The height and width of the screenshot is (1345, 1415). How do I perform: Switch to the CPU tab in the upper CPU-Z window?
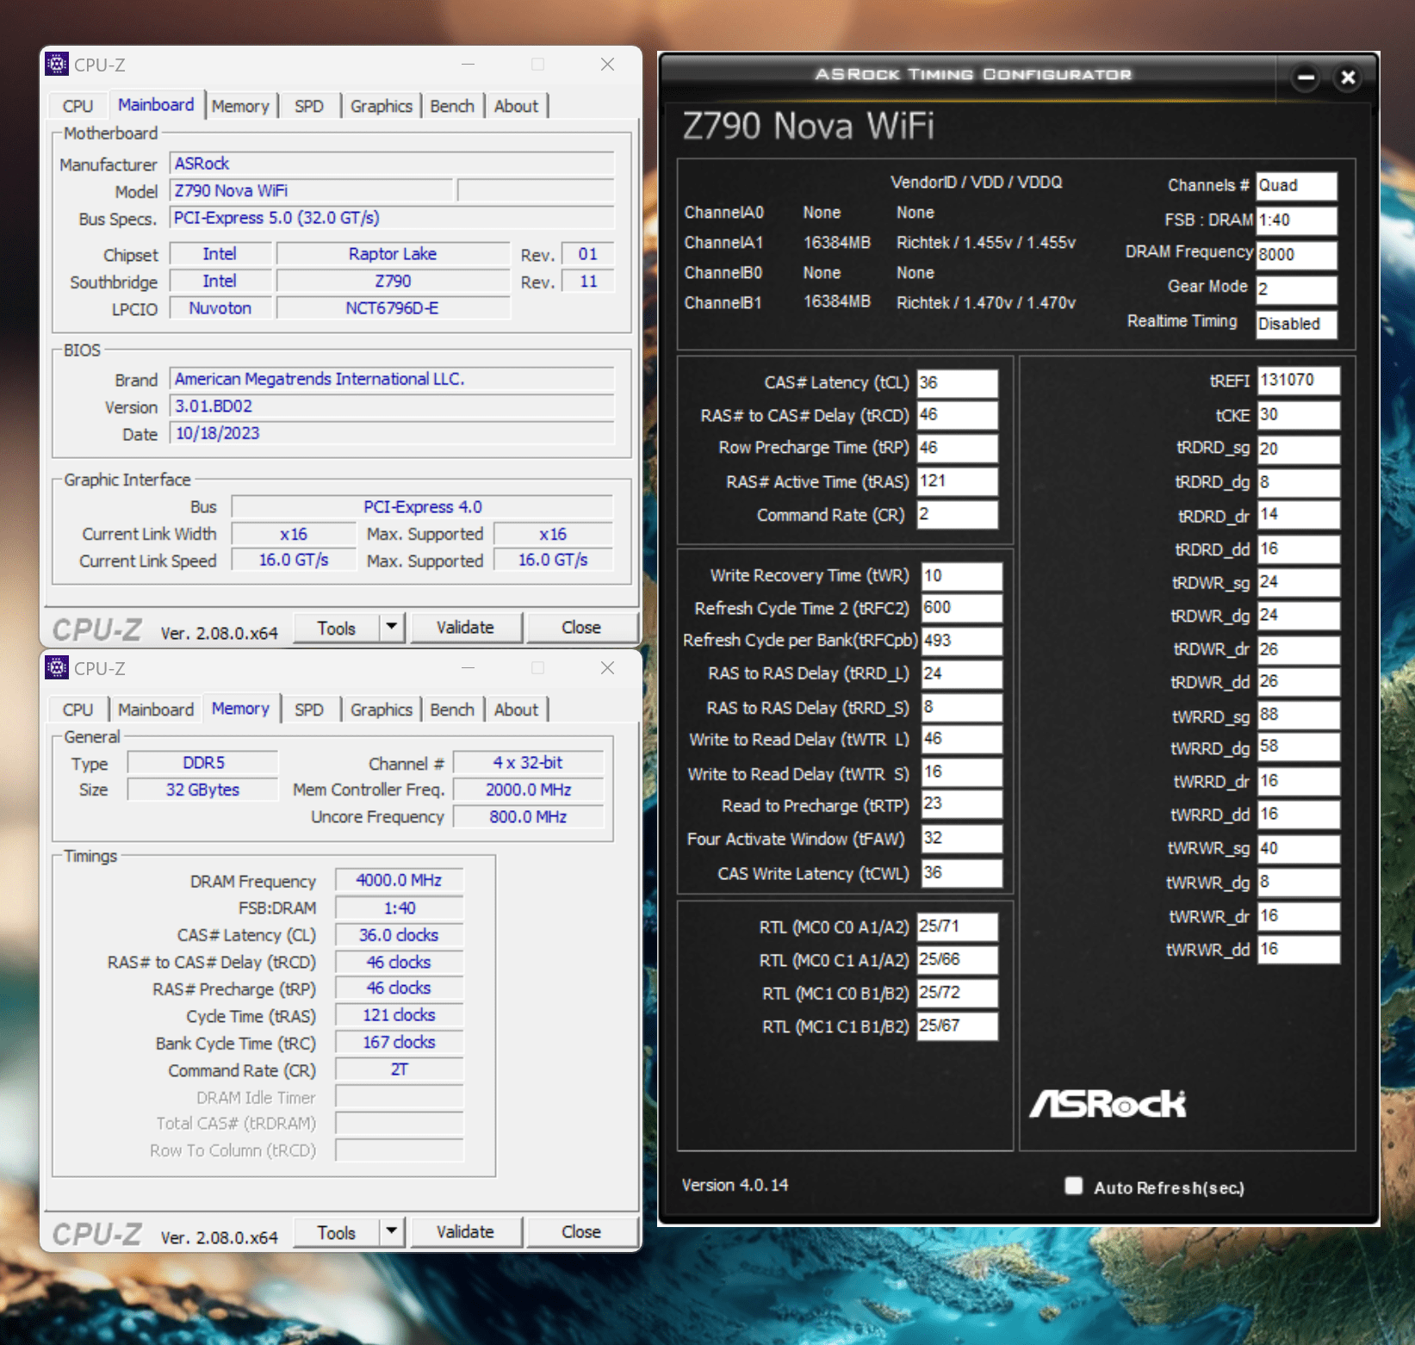pos(78,106)
